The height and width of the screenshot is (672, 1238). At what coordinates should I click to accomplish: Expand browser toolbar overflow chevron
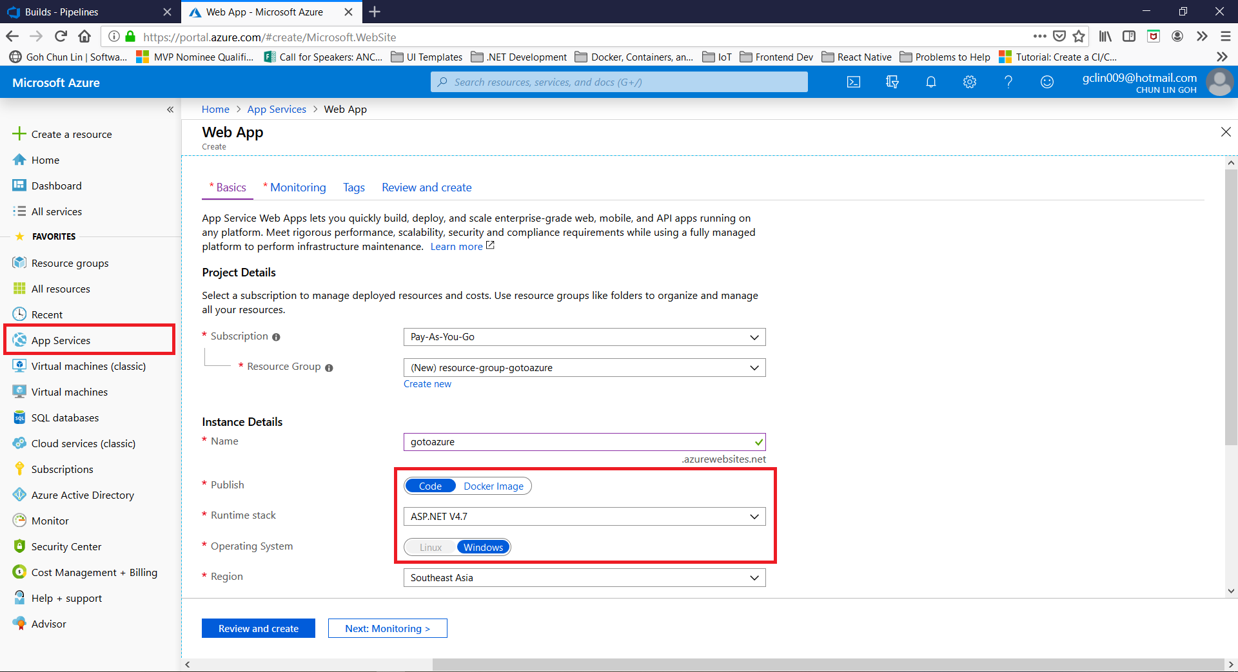pyautogui.click(x=1202, y=37)
